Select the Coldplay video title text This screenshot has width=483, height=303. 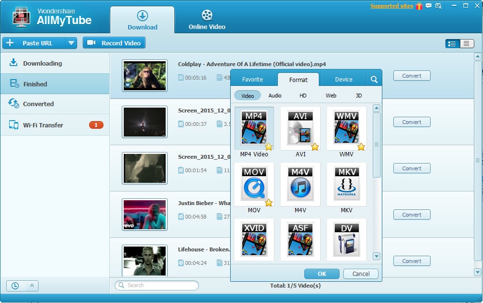click(252, 64)
